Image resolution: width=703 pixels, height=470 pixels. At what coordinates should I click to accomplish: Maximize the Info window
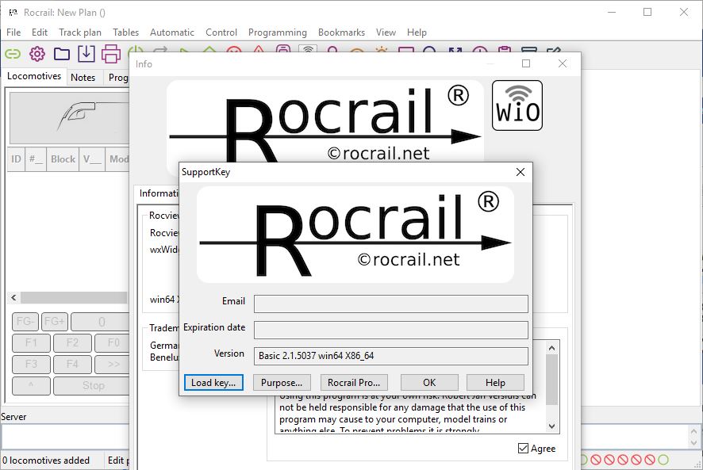[526, 63]
